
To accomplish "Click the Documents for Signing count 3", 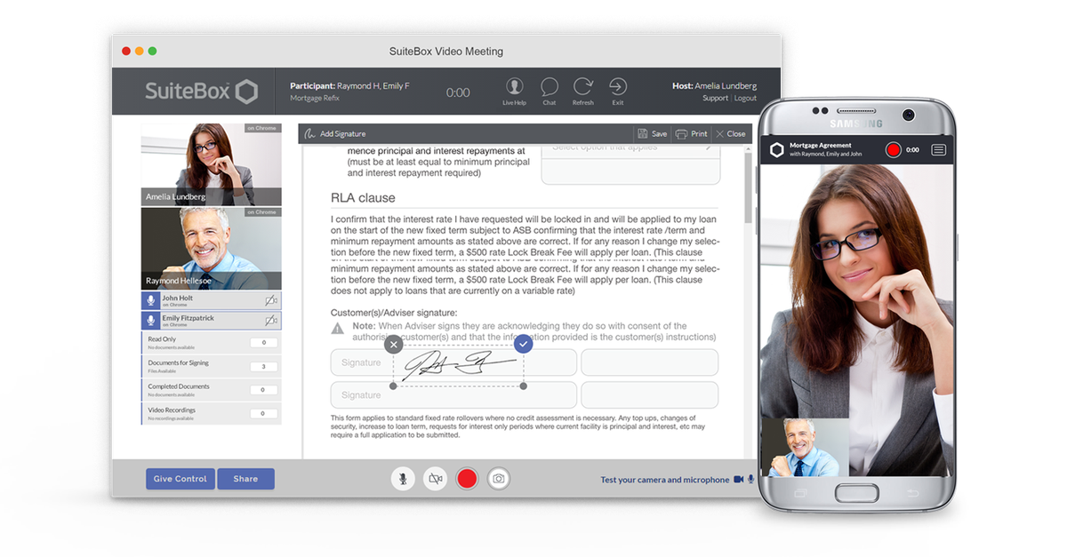I will click(x=263, y=366).
